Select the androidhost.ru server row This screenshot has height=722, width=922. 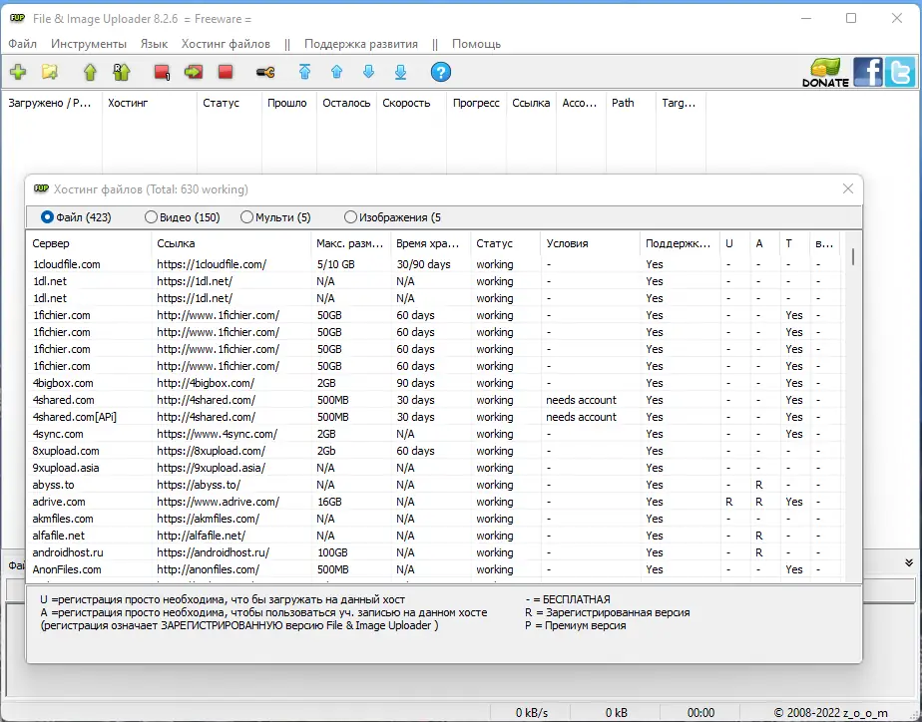(433, 552)
